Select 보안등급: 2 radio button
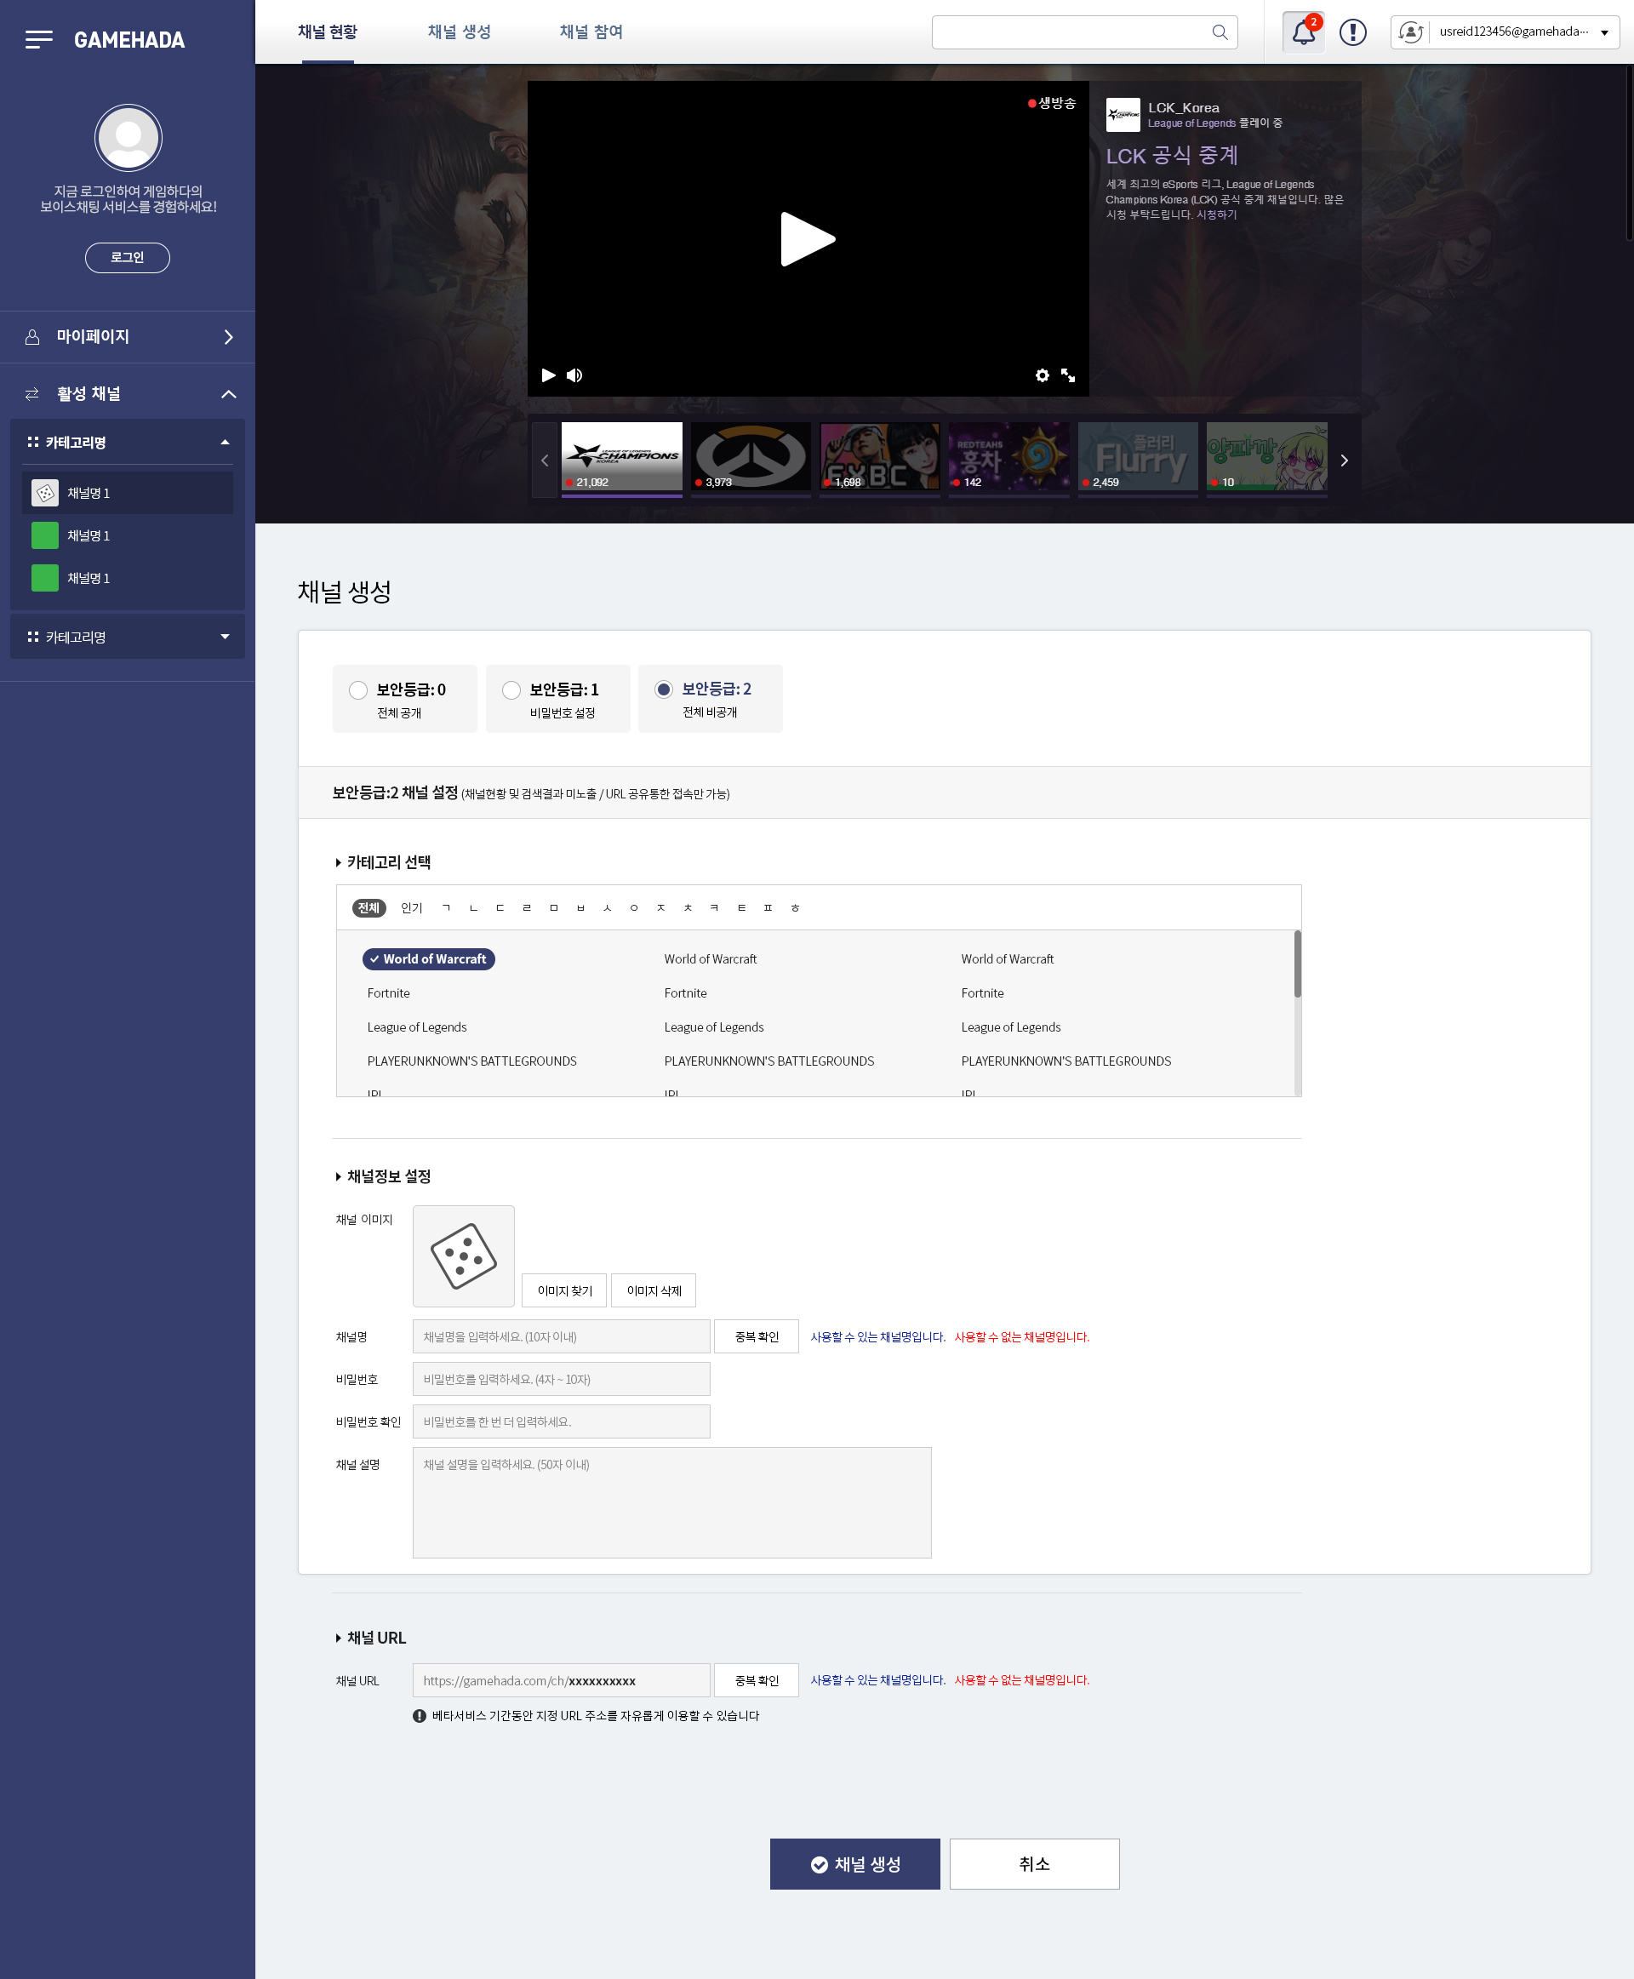The width and height of the screenshot is (1634, 1979). pos(664,689)
